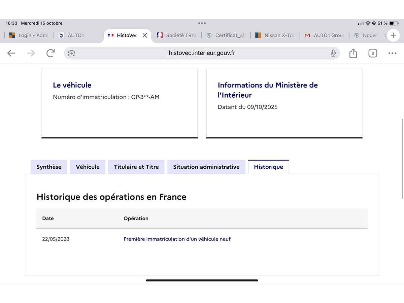Add a new tab with plus button

pyautogui.click(x=393, y=35)
